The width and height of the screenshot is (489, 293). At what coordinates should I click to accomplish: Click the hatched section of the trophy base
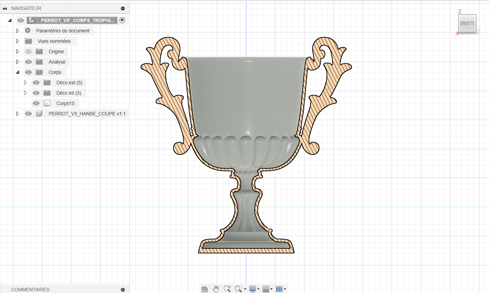tap(246, 251)
